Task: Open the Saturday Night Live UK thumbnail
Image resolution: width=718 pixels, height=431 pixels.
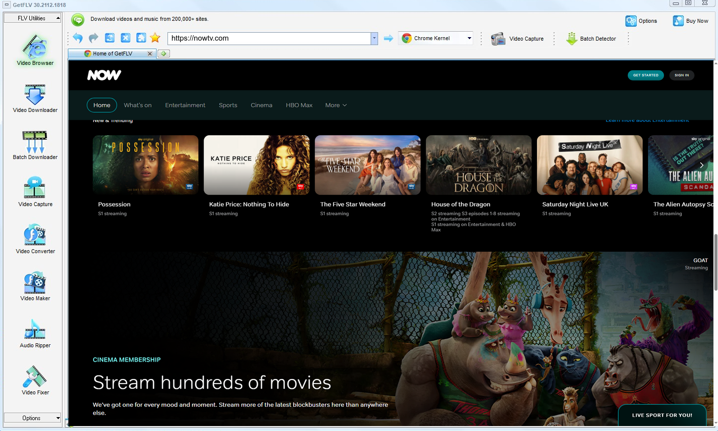Action: pyautogui.click(x=590, y=165)
